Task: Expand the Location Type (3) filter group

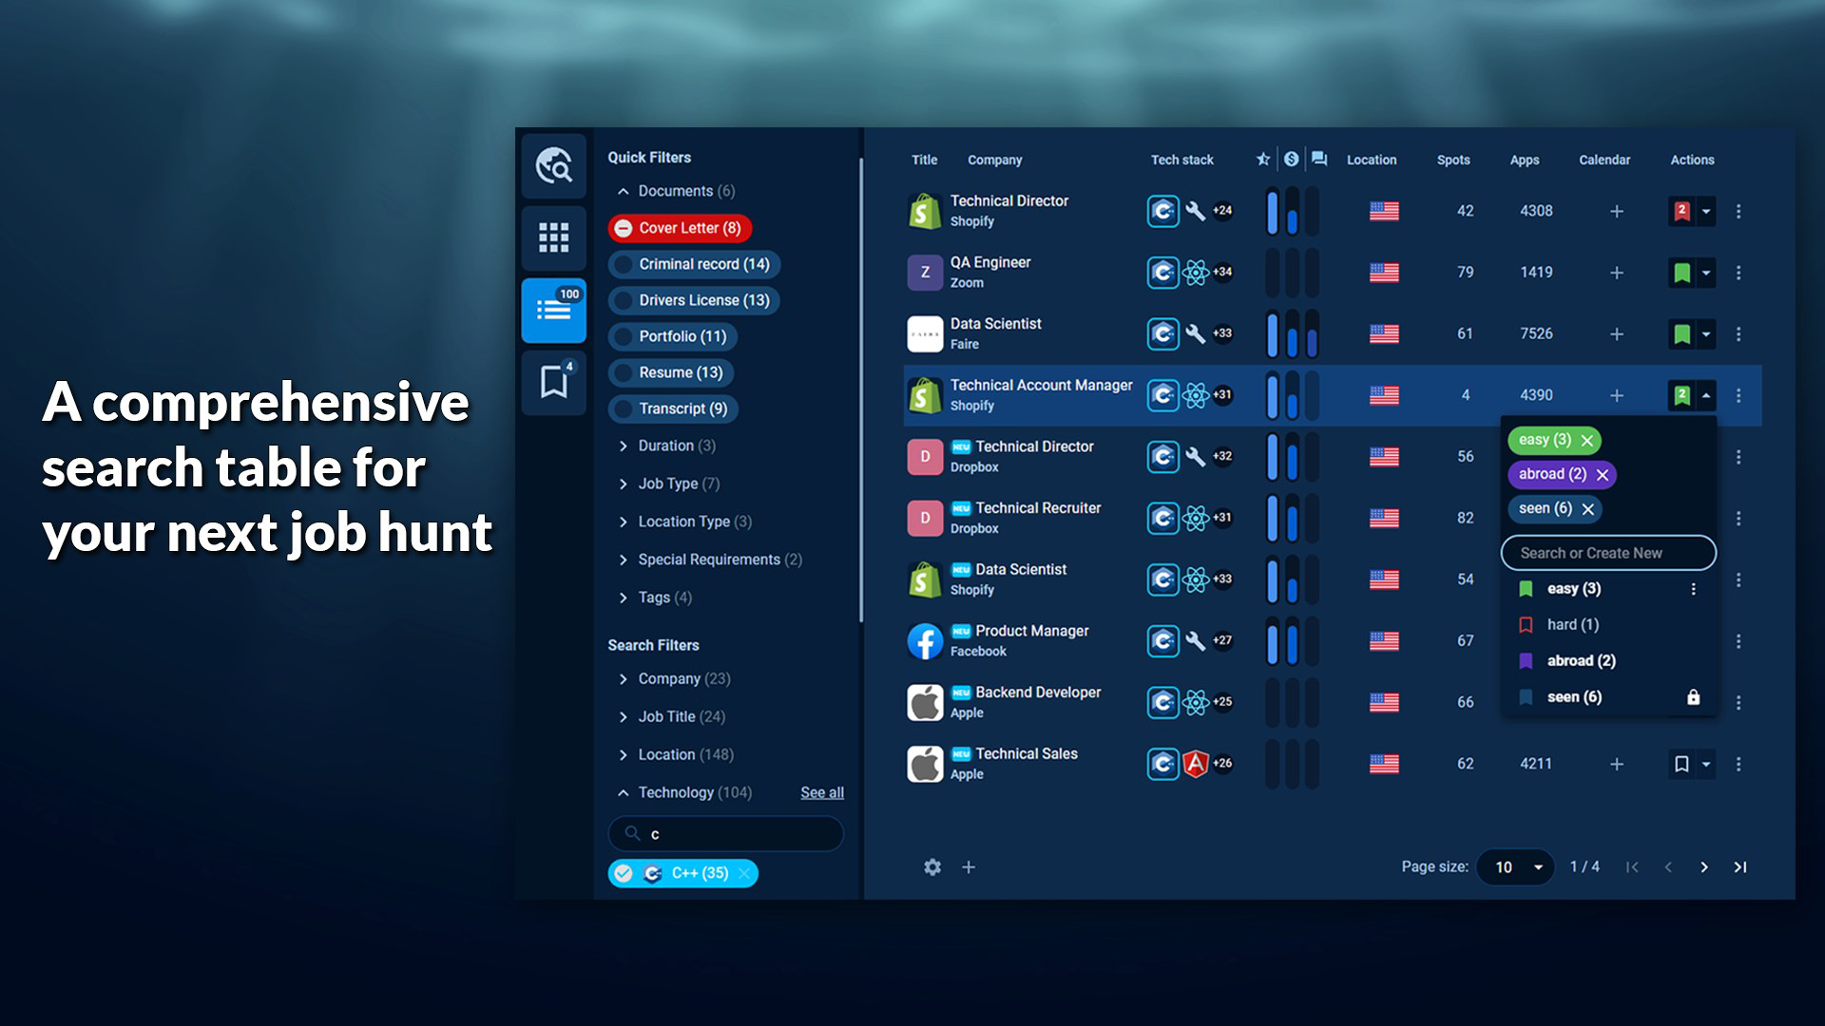Action: (x=685, y=522)
